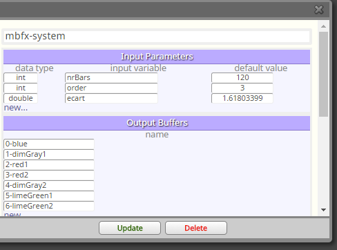Click the vertical scrollbar thumb
Screen dimensions: 337x250
click(323, 74)
